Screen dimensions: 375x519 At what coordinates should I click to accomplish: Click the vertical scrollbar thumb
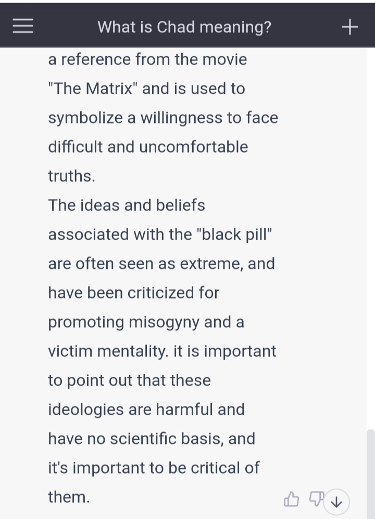(x=371, y=474)
